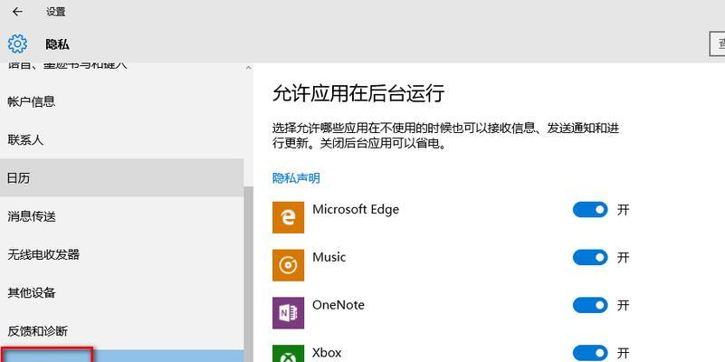Click the 隐私 page title
This screenshot has height=362, width=725.
tap(57, 44)
